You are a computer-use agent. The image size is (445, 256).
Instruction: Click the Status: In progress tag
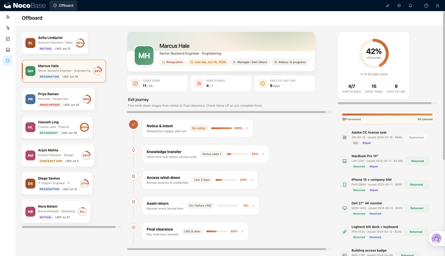(290, 62)
